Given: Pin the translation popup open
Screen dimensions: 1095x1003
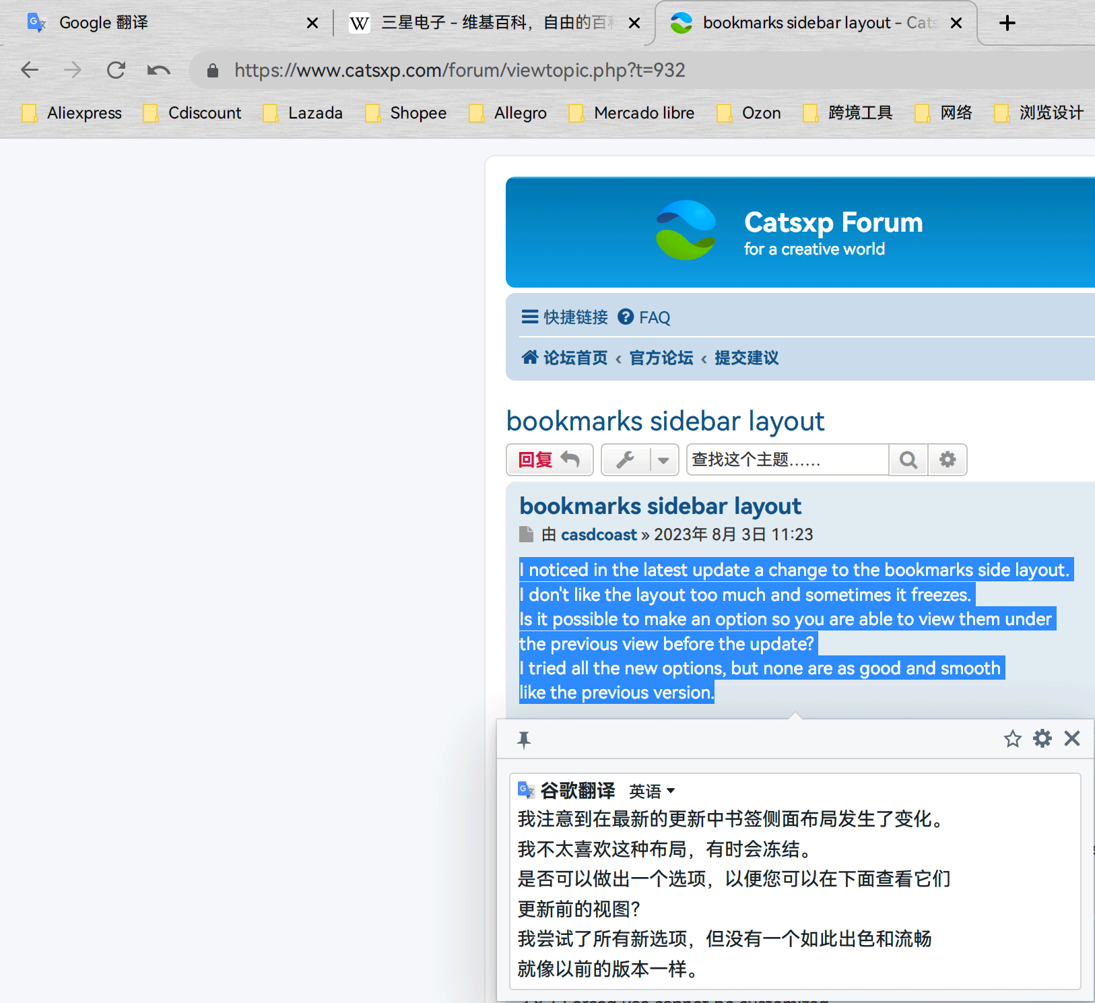Looking at the screenshot, I should [524, 740].
